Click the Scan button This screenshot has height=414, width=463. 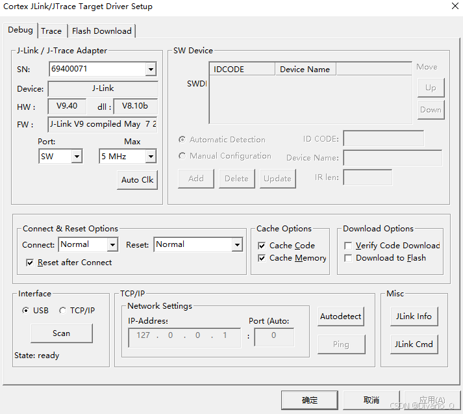point(62,333)
